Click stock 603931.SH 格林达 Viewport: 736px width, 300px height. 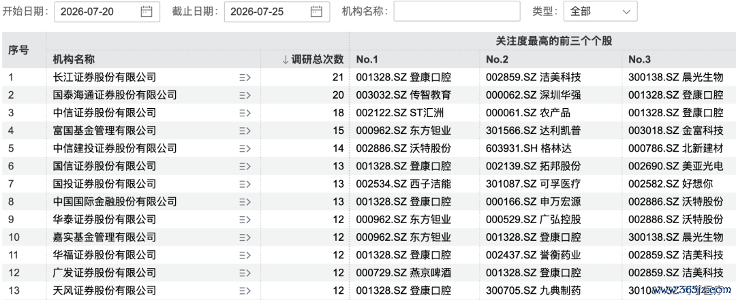click(529, 148)
